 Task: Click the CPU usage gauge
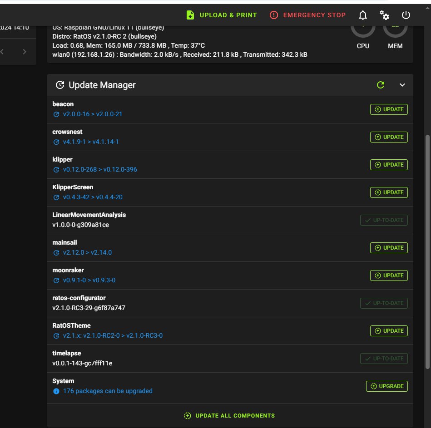click(x=363, y=32)
